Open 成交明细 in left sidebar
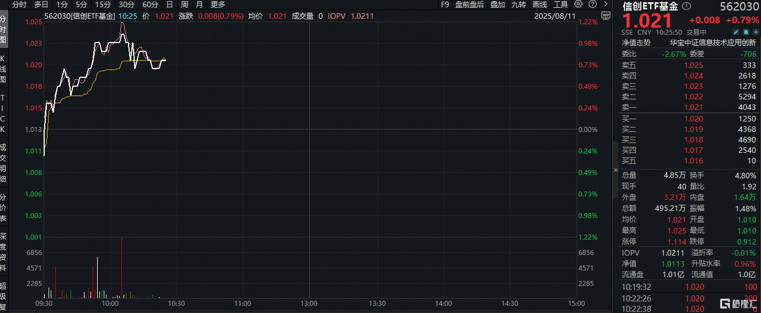The height and width of the screenshot is (313, 761). click(x=3, y=163)
